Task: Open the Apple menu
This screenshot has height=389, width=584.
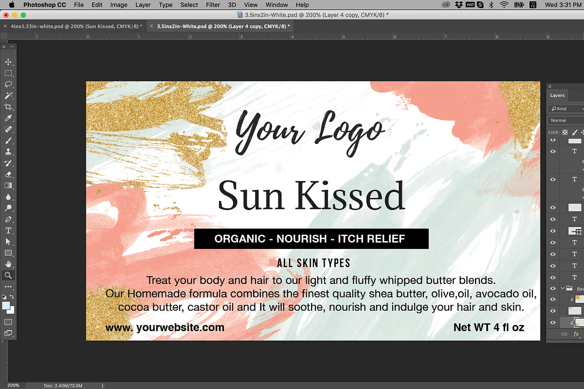Action: pos(12,5)
